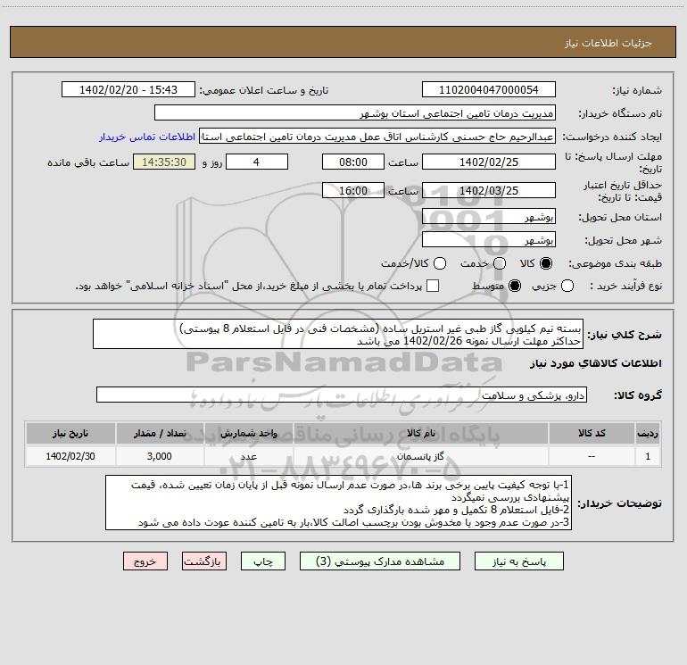Screen dimensions: 687x665
Task: Click the row number cell 1
Action: click(x=648, y=456)
